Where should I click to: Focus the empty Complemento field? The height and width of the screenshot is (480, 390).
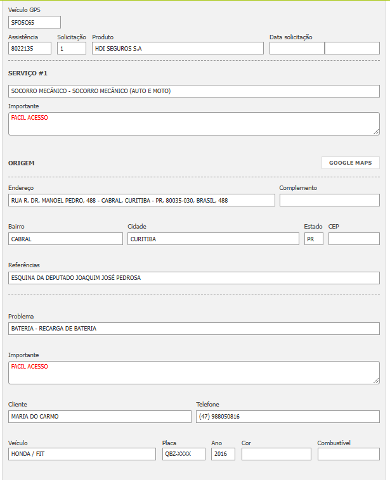329,200
